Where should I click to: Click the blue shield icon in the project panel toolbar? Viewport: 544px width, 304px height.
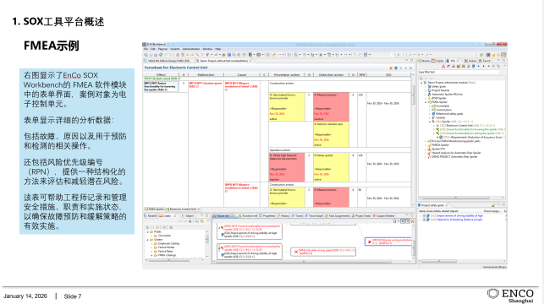point(474,66)
